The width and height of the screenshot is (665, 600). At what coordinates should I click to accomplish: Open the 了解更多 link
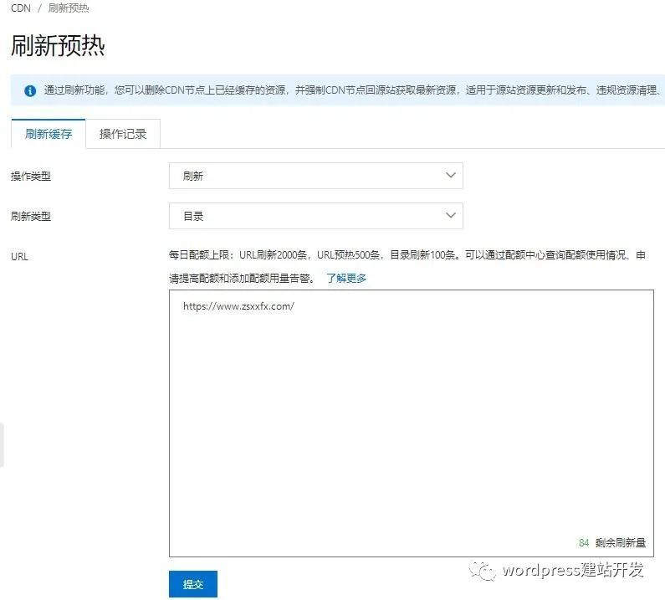[346, 279]
